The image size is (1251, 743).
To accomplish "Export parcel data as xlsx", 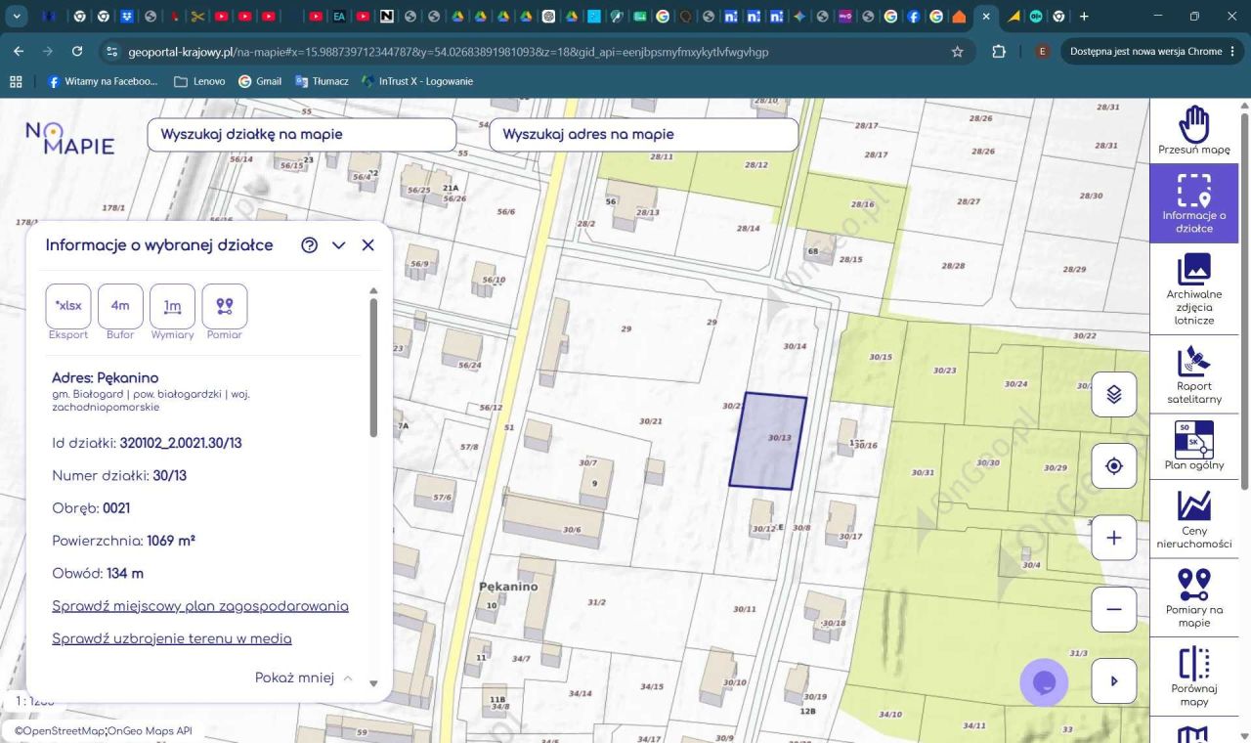I will 68,306.
